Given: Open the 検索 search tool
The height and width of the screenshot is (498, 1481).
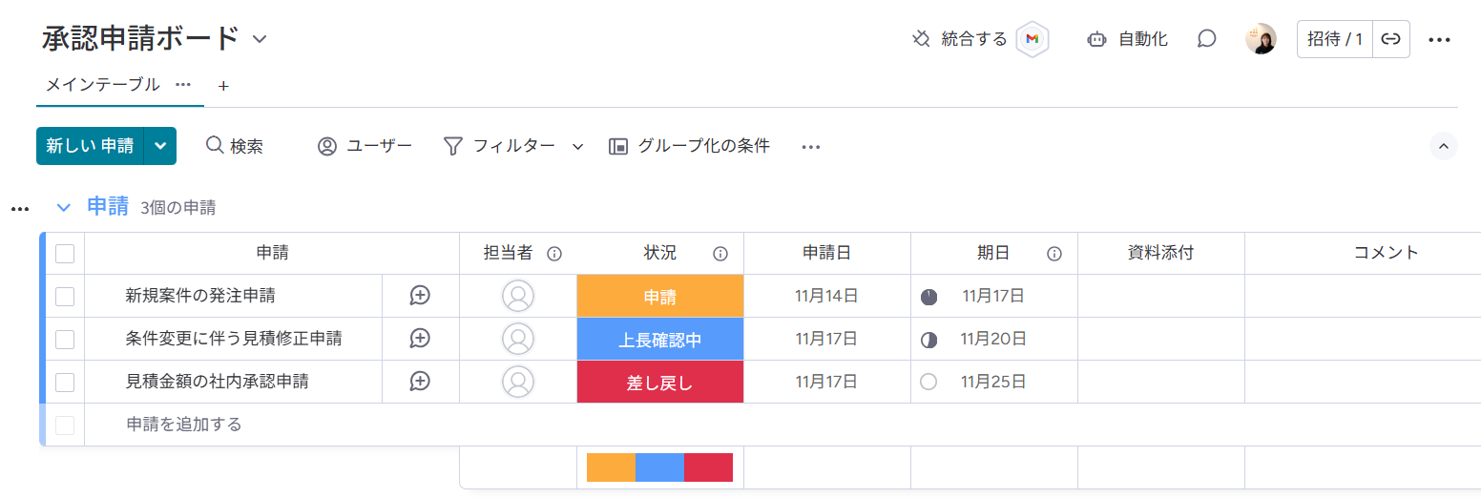Looking at the screenshot, I should [x=235, y=146].
